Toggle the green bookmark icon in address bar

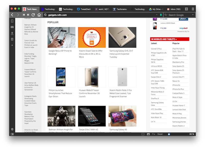click(161, 15)
